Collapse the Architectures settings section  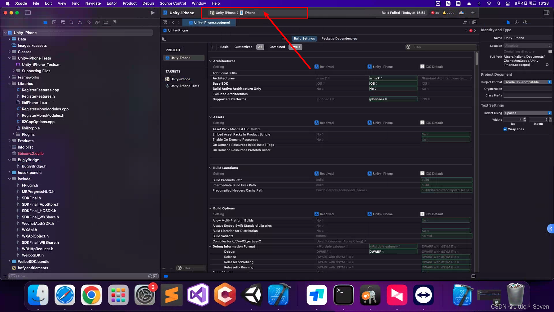[210, 61]
